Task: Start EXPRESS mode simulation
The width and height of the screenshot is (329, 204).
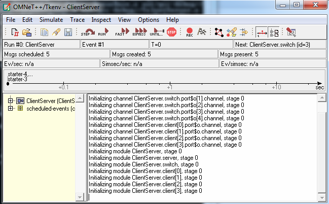Action: [x=140, y=32]
